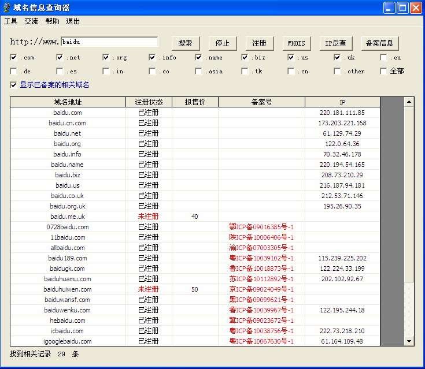Uncheck the .us checkbox

pos(291,57)
